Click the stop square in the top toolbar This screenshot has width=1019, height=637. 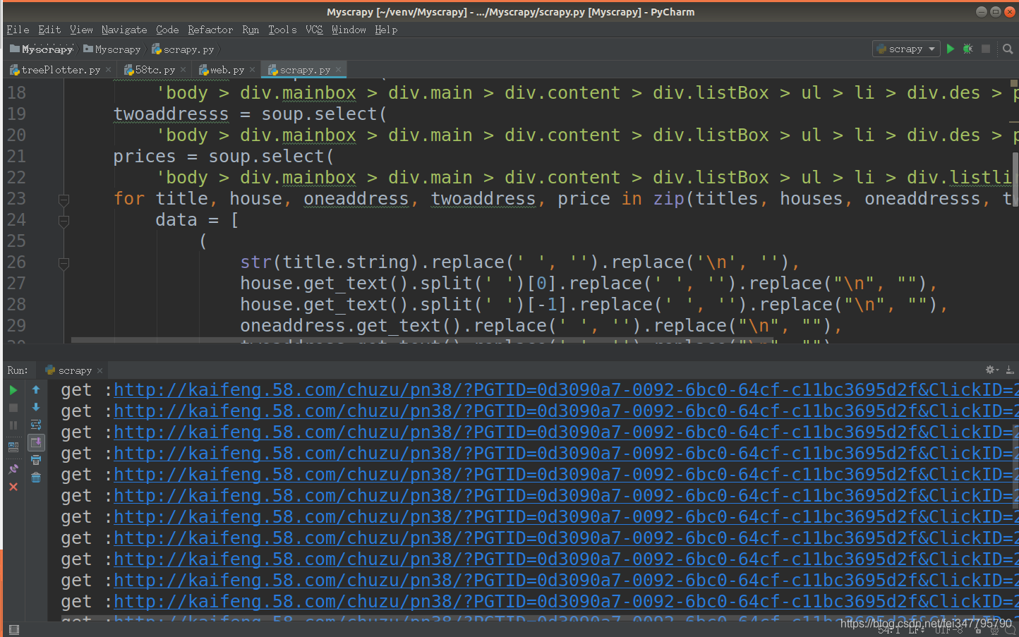986,49
